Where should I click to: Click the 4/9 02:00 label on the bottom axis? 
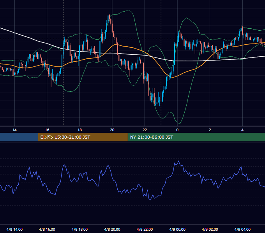pyautogui.click(x=210, y=229)
